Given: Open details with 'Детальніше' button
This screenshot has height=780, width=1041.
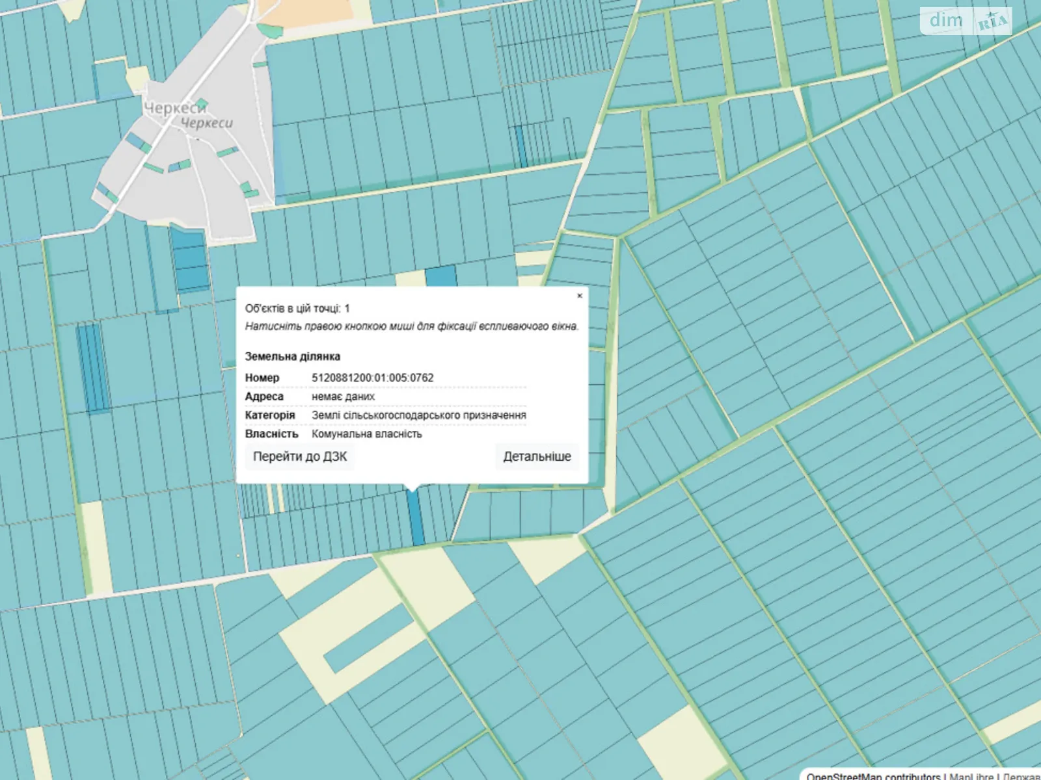Looking at the screenshot, I should (x=537, y=456).
